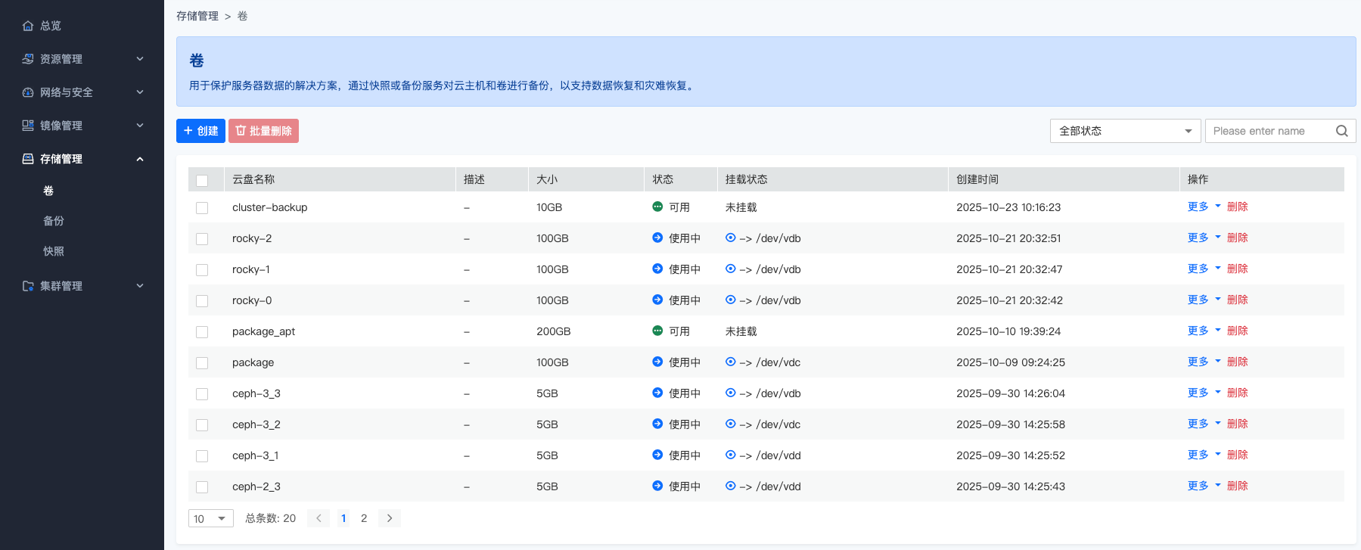Screen dimensions: 1361x550
Task: Go to 快照 in storage menu
Action: 54,251
